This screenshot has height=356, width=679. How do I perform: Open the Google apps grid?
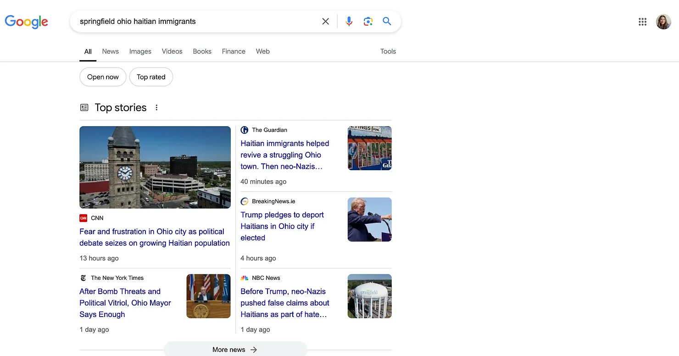(642, 22)
